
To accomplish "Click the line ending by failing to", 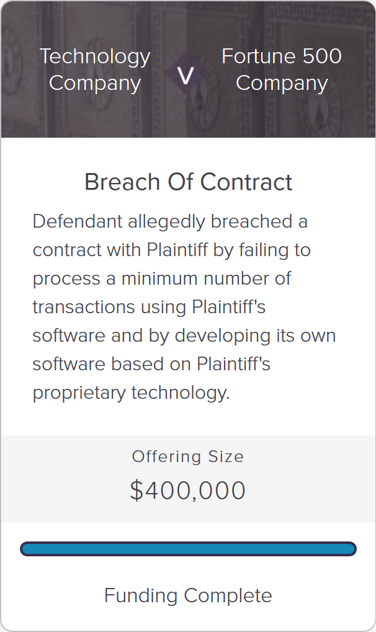I will pos(171,250).
